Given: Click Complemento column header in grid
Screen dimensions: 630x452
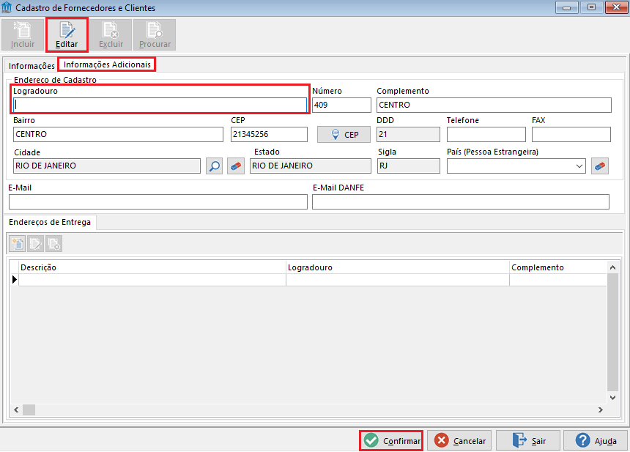Looking at the screenshot, I should point(557,267).
